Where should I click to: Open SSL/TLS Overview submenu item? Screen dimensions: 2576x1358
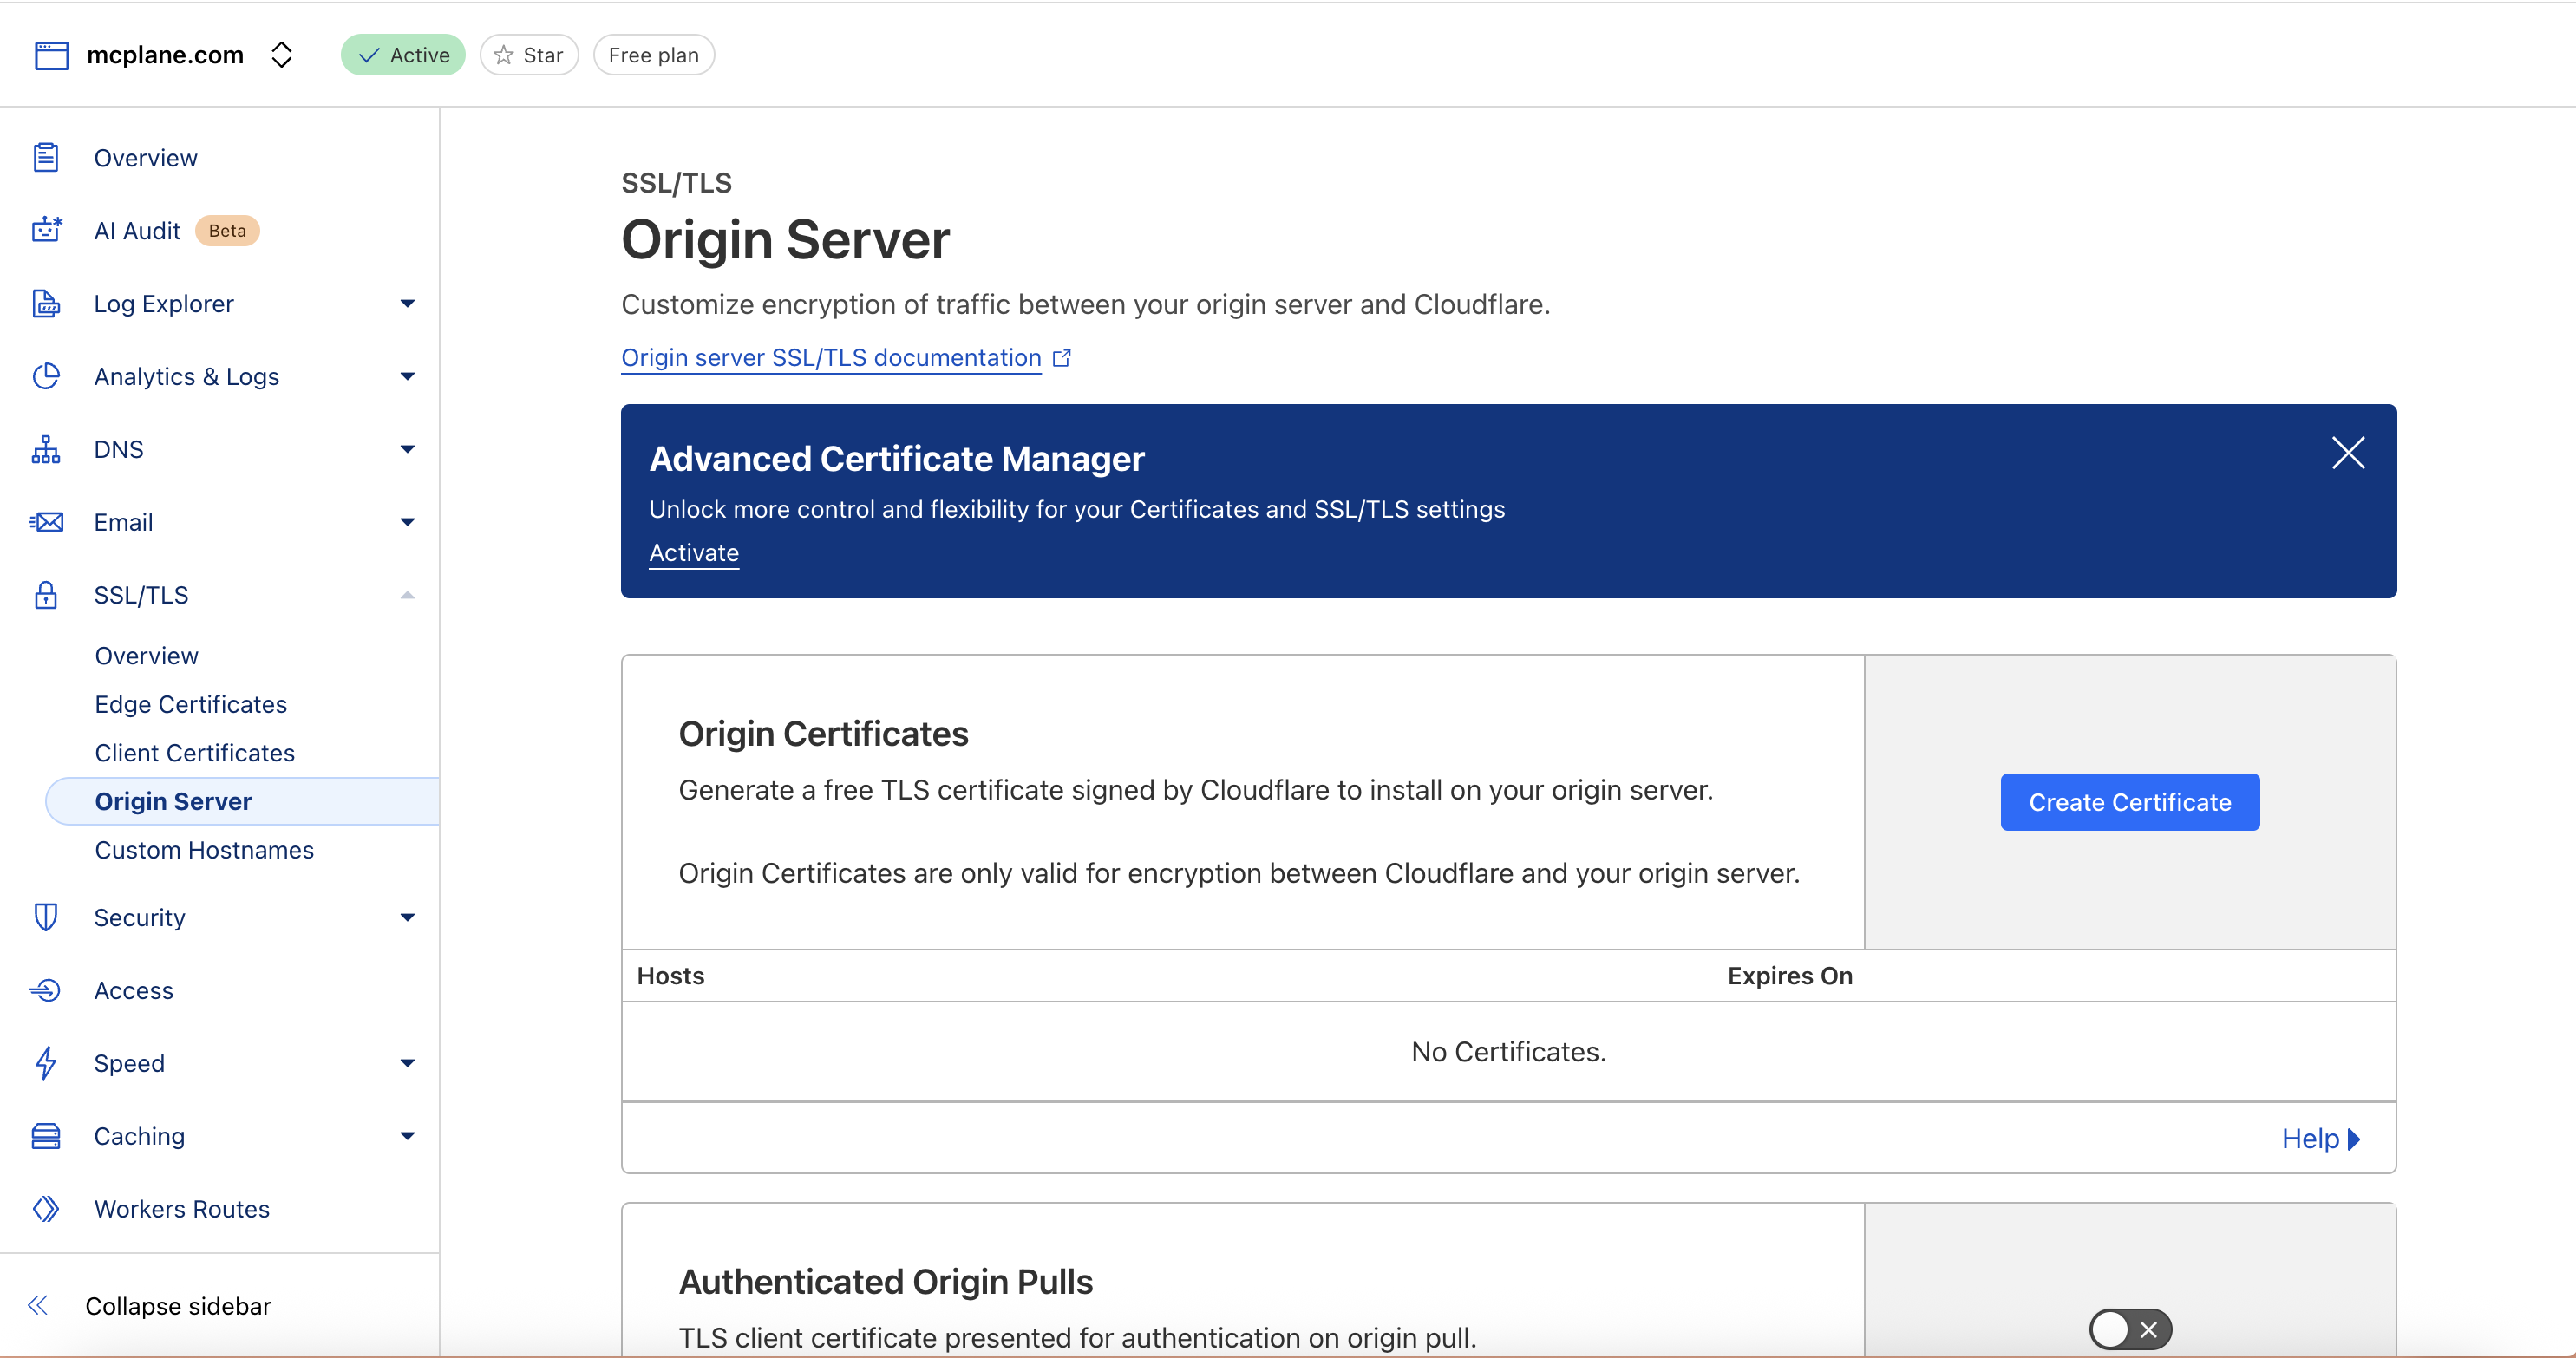146,656
